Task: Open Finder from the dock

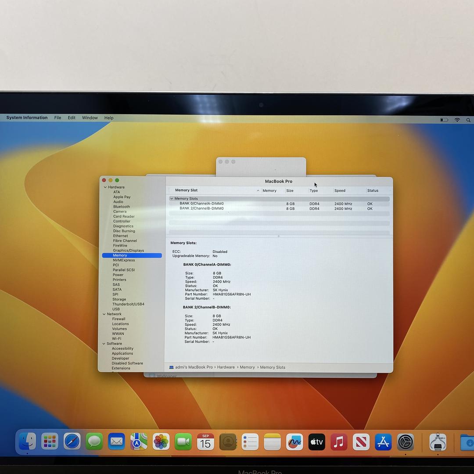Action: pyautogui.click(x=27, y=441)
